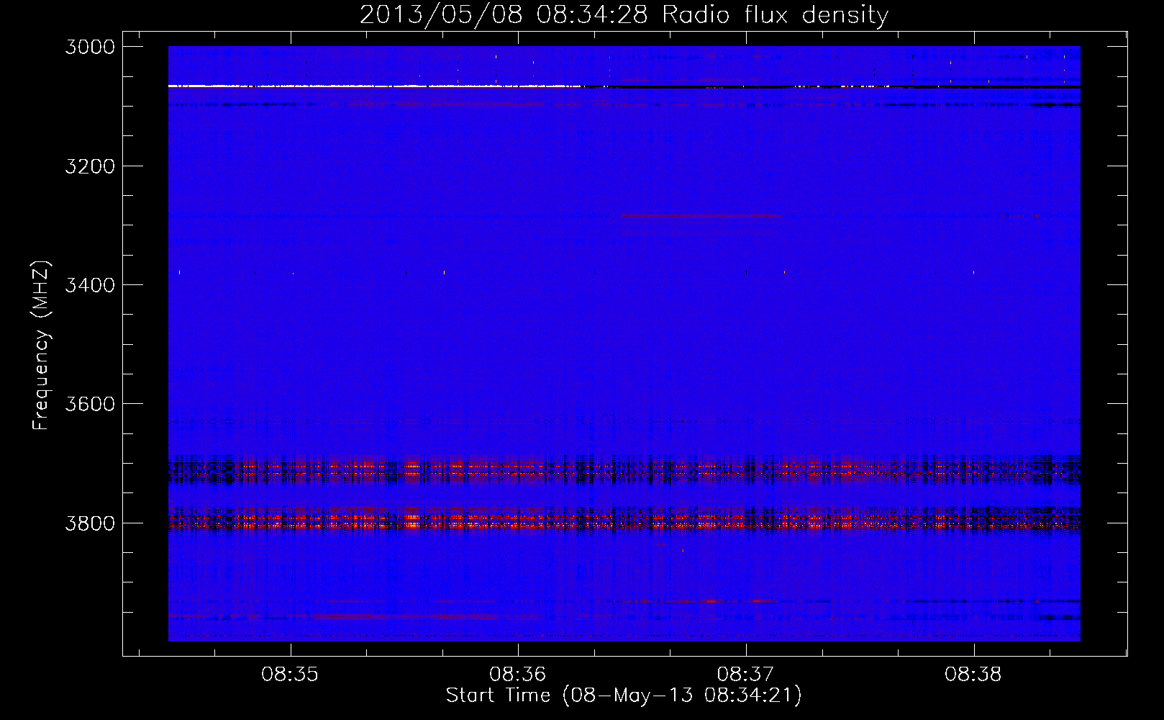Screen dimensions: 1164x720
Task: Select the 3000 frequency tick label
Action: tap(90, 47)
